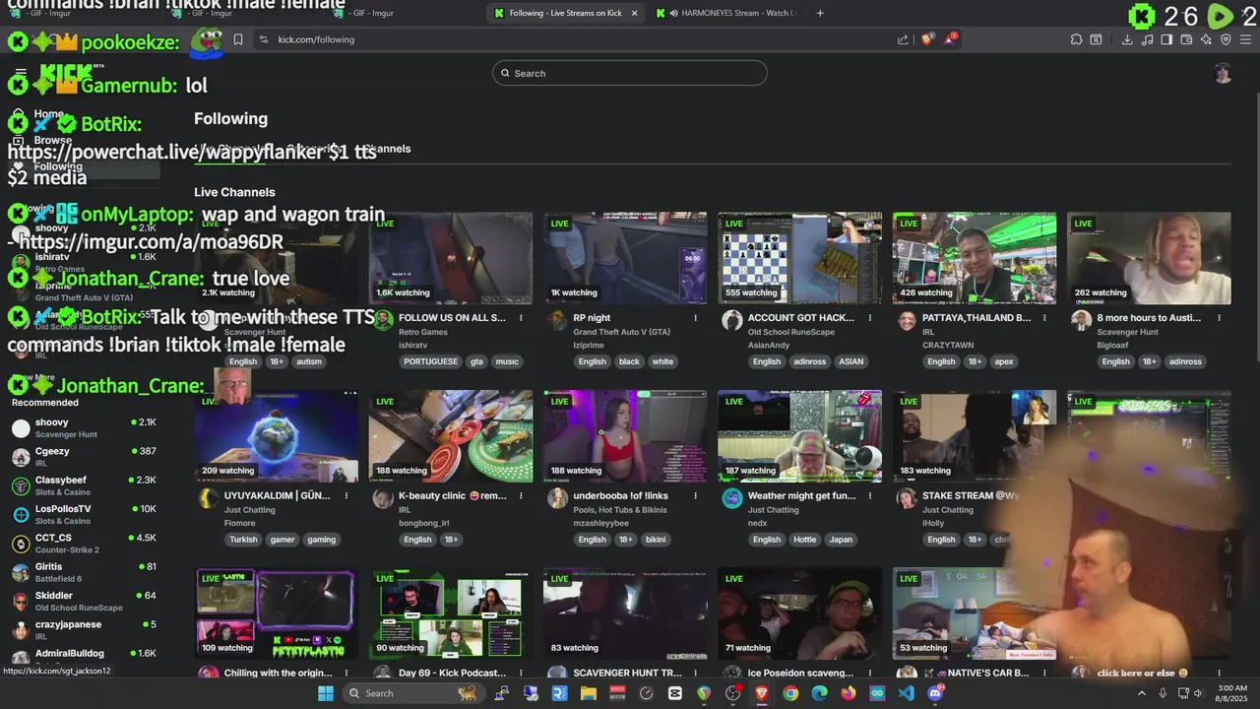Open Giritis Battlefield 6 channel
The width and height of the screenshot is (1260, 709).
point(85,572)
